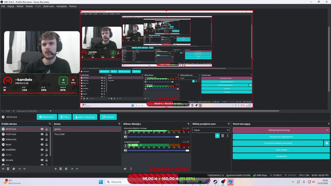Select the FULLCAM scene

(x=87, y=134)
